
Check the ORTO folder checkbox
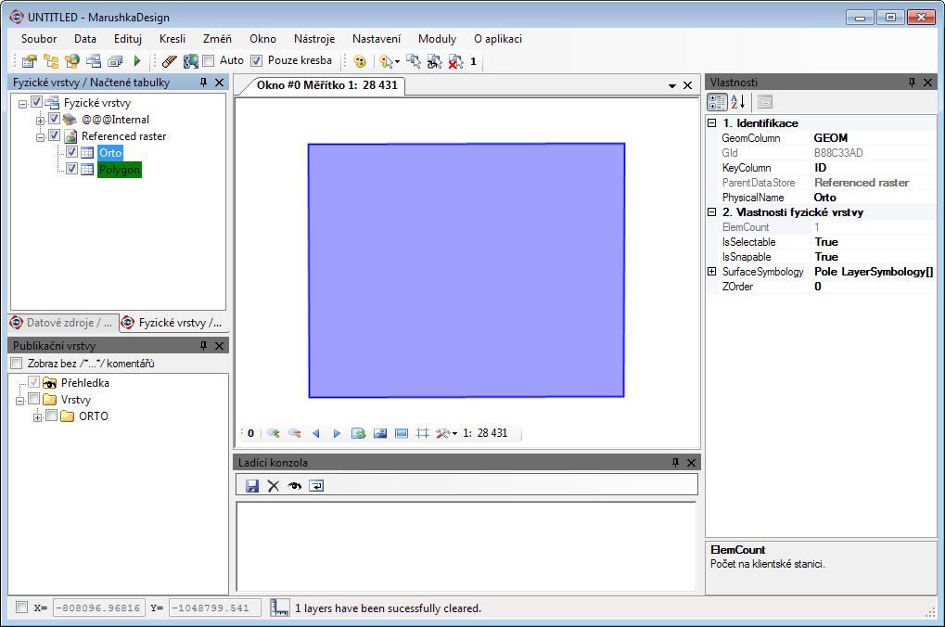(x=51, y=416)
